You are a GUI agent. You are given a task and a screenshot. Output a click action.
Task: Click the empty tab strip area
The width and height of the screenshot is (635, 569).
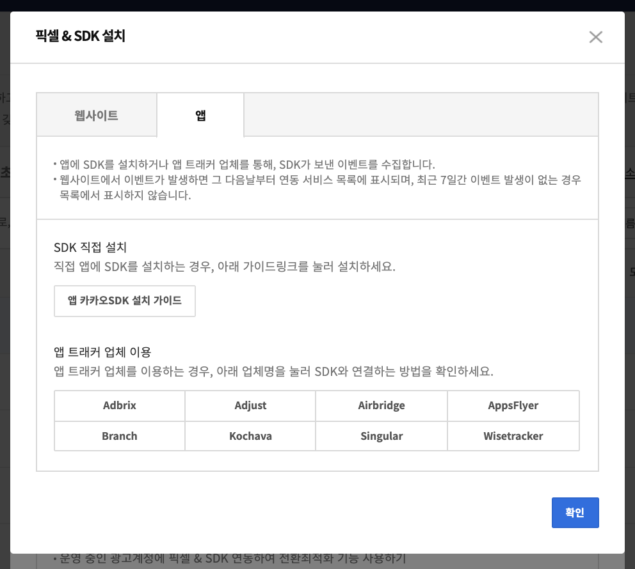coord(416,114)
